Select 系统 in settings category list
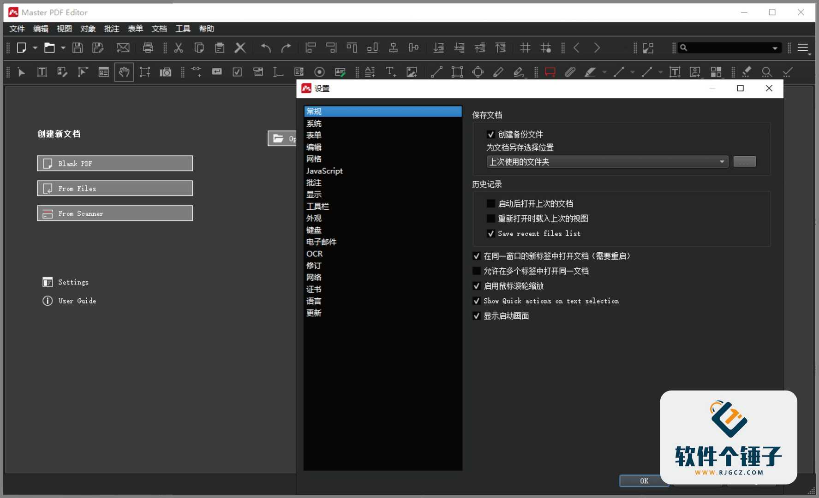 tap(383, 123)
